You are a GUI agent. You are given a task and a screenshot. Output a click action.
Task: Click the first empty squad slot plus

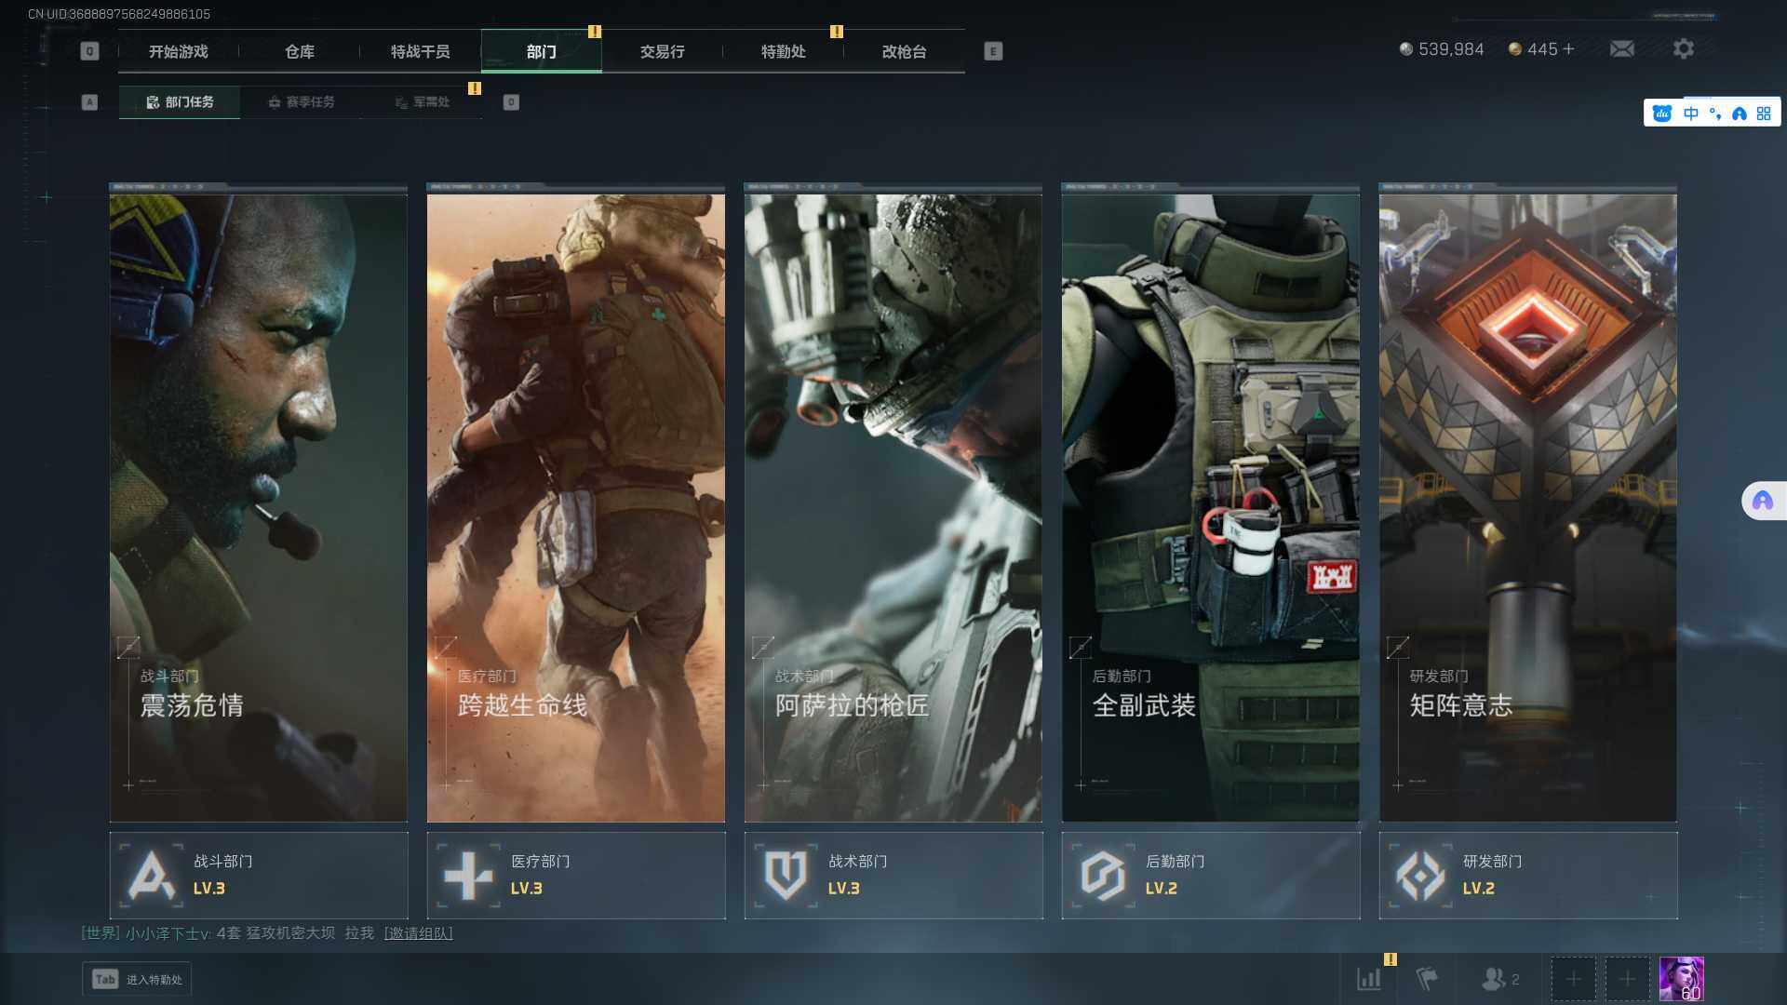[1573, 979]
